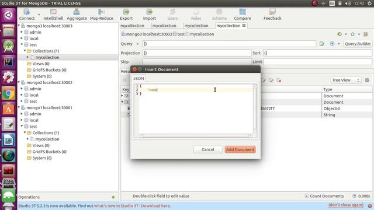Open the Feedback toolbar button
This screenshot has height=210, width=374.
coord(272,15)
